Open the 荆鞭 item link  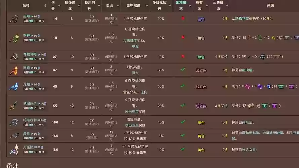pyautogui.click(x=26, y=35)
